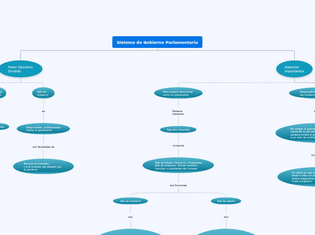
Task: Click the Jefe de estado node
Action: pyautogui.click(x=226, y=201)
